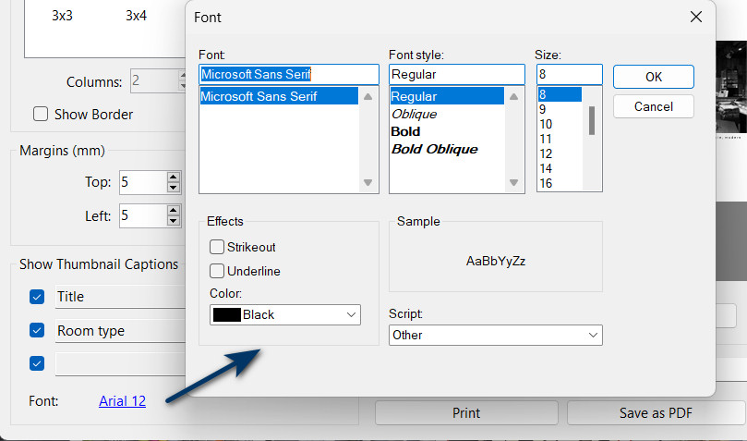This screenshot has width=747, height=441.
Task: Click the Font name input field
Action: [289, 74]
